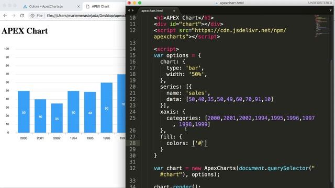The image size is (335, 188).
Task: Click the 'sales' string on line 21
Action: click(x=196, y=93)
